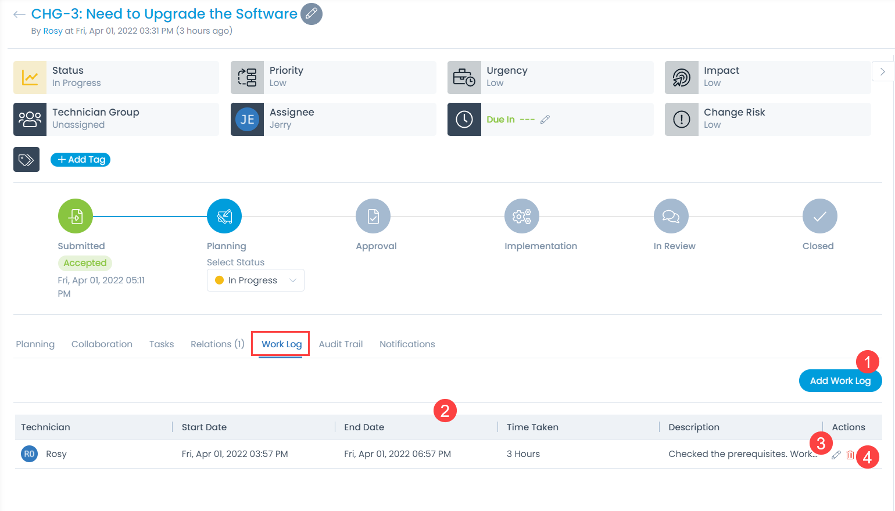Click the Assignee Jerry field

pos(334,119)
